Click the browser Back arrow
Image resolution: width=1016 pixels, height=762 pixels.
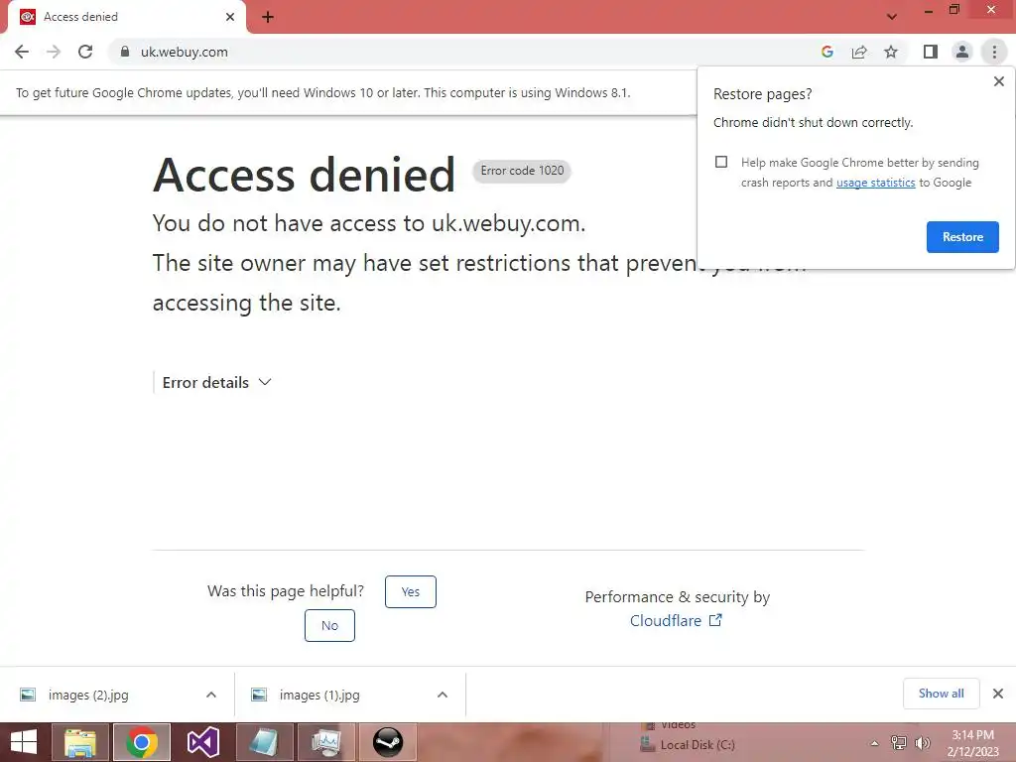click(x=22, y=52)
